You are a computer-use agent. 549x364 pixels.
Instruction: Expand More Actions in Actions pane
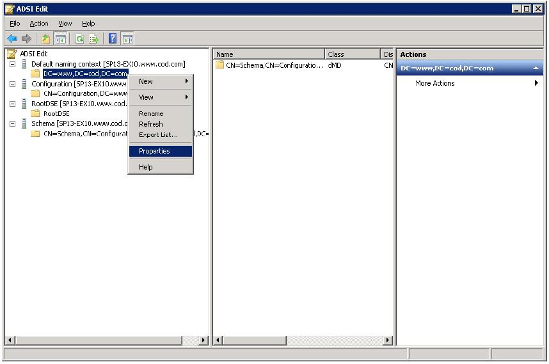point(470,83)
